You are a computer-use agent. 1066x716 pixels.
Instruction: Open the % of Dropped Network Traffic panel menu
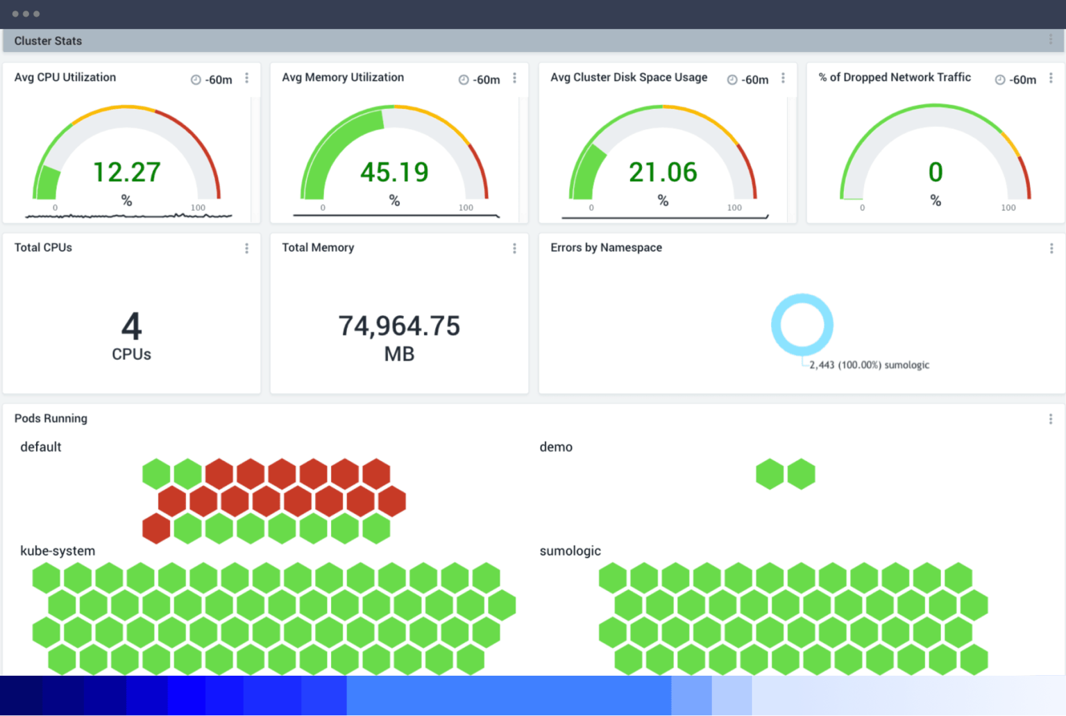tap(1050, 79)
